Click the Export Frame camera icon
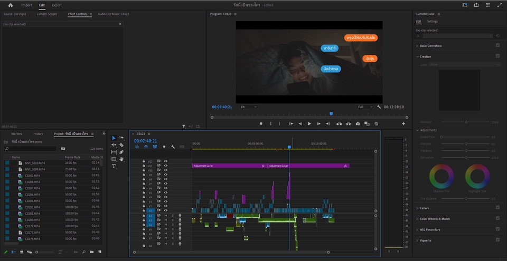The width and height of the screenshot is (507, 261). [x=358, y=123]
